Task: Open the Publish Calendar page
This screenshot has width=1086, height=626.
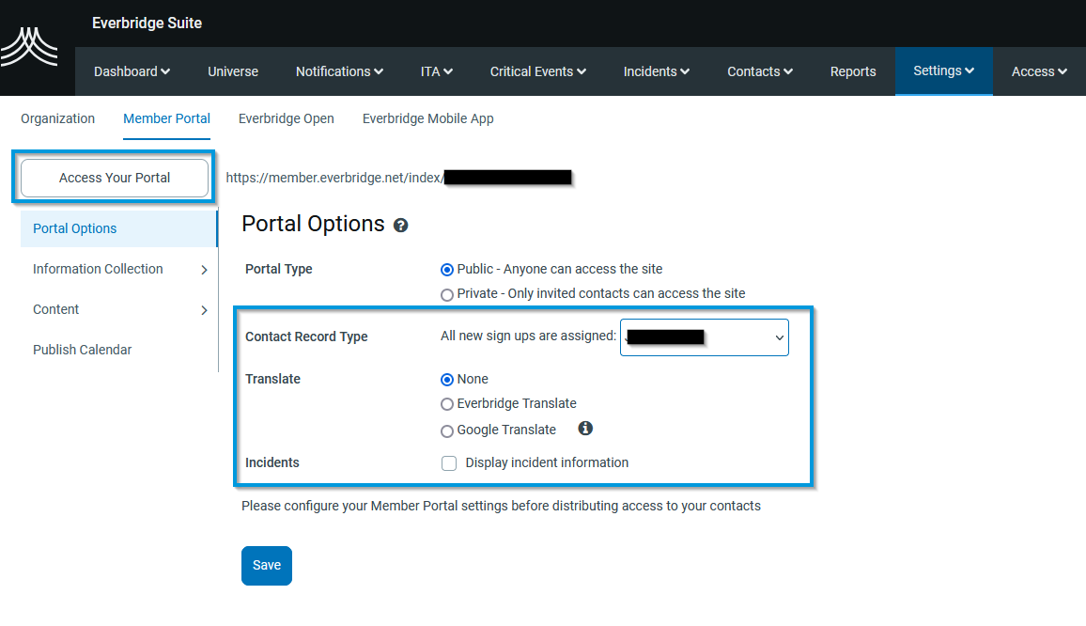Action: 83,349
